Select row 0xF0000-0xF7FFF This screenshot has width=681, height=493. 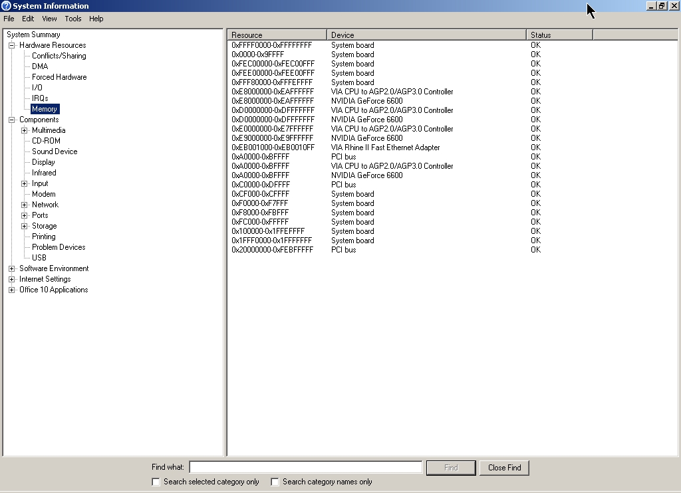coord(260,203)
